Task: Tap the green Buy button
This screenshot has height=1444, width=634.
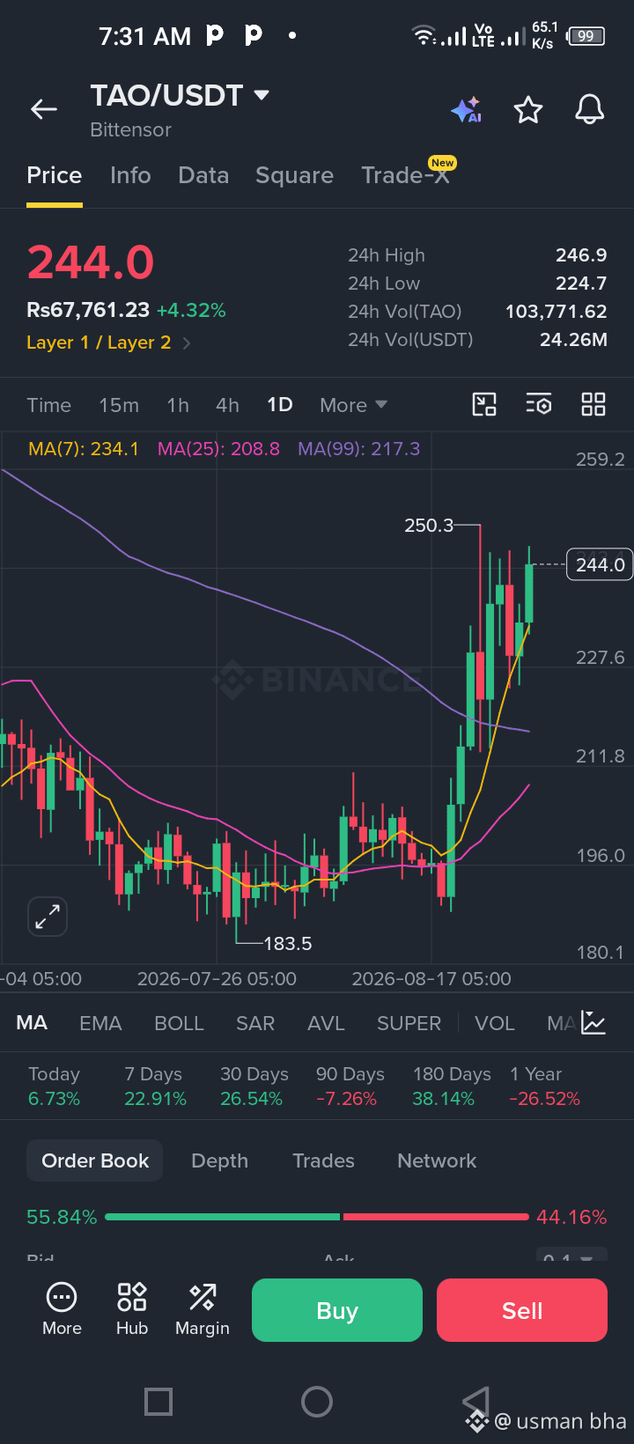Action: pos(337,1310)
